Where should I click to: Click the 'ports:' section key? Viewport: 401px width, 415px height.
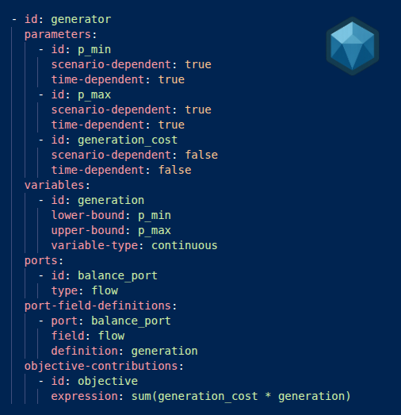[x=44, y=261]
